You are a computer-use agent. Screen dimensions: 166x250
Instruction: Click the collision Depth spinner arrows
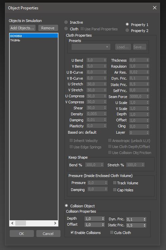click(103, 219)
